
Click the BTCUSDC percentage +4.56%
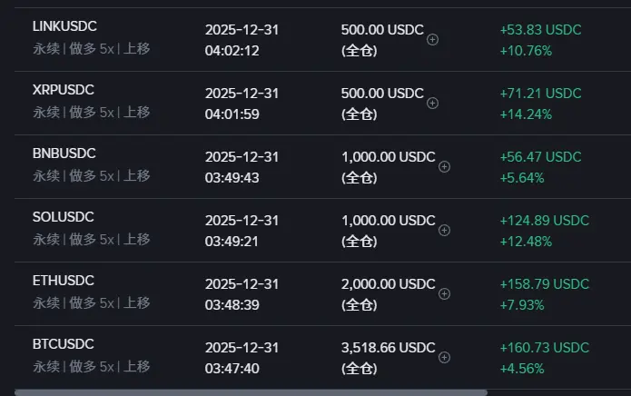click(522, 369)
